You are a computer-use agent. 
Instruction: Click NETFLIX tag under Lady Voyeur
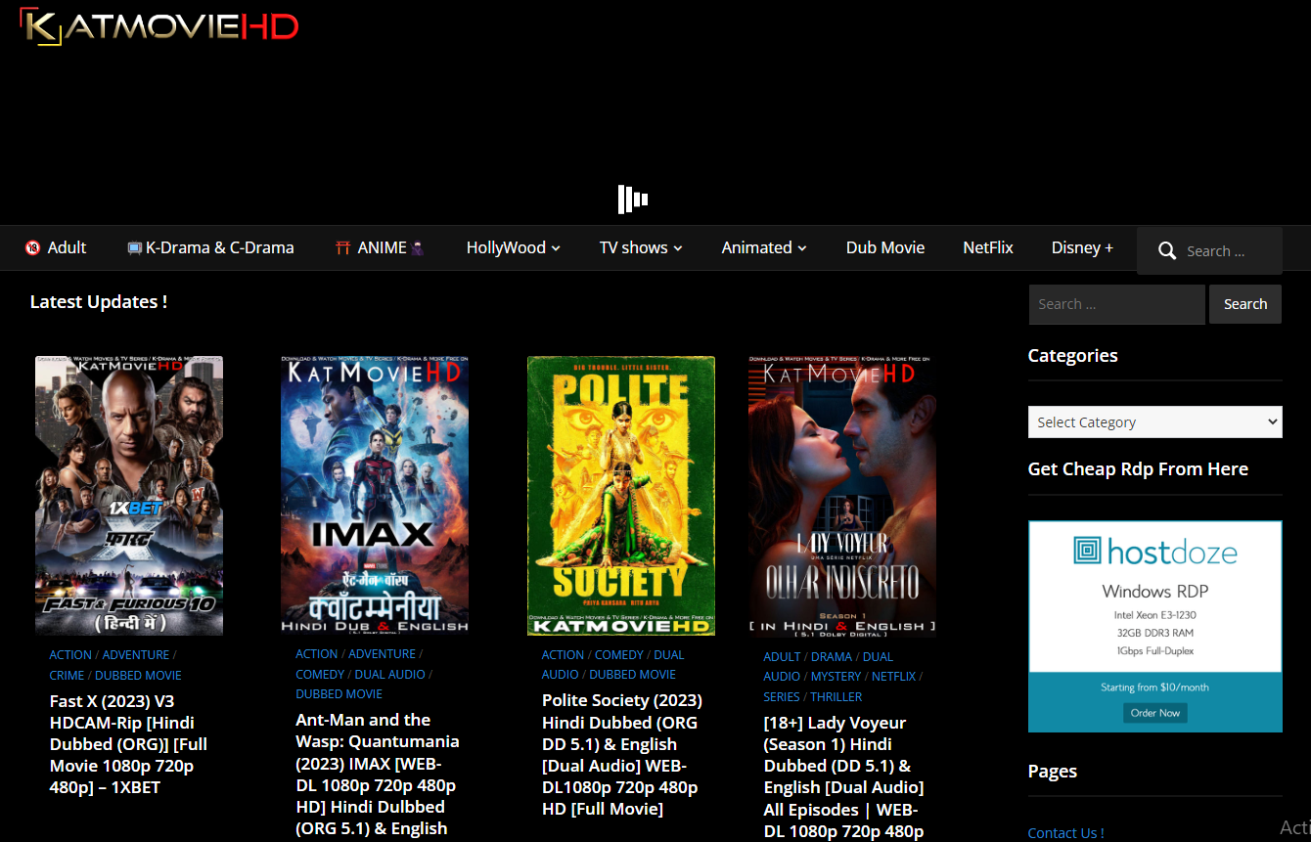[893, 677]
